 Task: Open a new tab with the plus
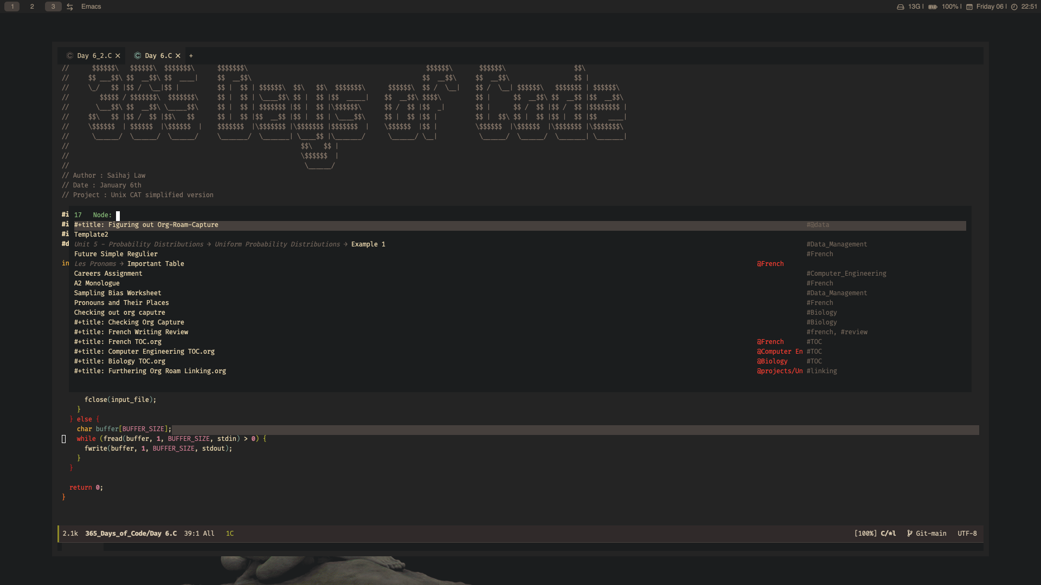191,56
